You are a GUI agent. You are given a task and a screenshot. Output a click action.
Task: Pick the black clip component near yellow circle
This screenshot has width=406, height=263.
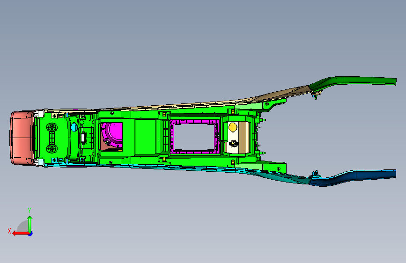pos(234,143)
